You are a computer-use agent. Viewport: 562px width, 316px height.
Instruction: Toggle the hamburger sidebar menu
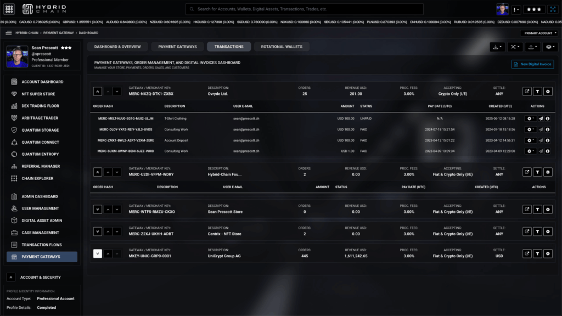(9, 33)
